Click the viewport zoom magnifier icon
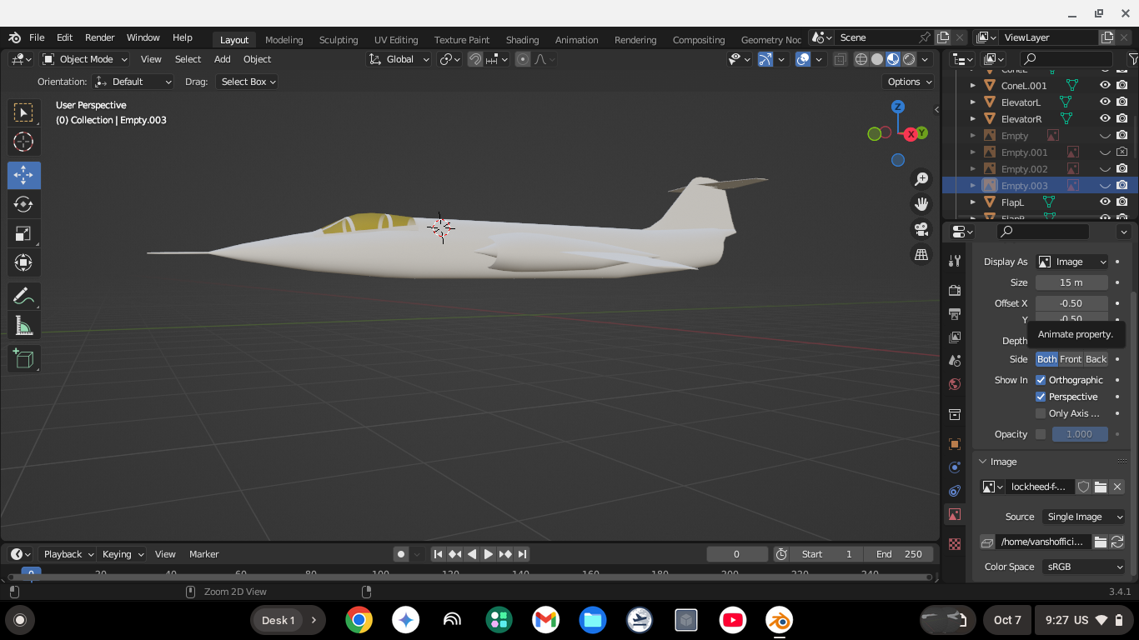Viewport: 1139px width, 640px height. (x=921, y=179)
